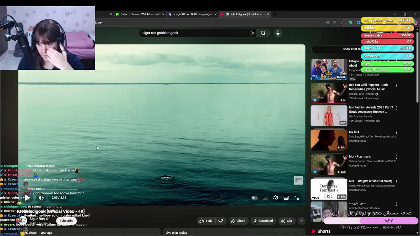Open the My Mix playlist
The height and width of the screenshot is (236, 420).
click(329, 140)
